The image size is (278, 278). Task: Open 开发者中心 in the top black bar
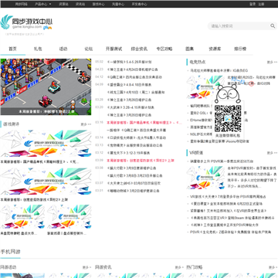click(140, 4)
